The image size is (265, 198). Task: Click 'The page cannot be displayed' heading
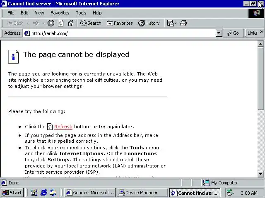pyautogui.click(x=76, y=54)
